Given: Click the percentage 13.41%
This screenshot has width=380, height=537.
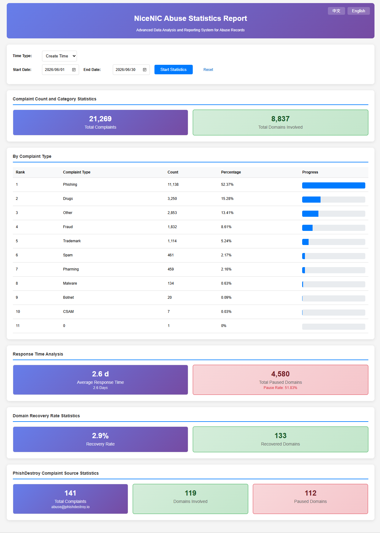Looking at the screenshot, I should pos(227,213).
